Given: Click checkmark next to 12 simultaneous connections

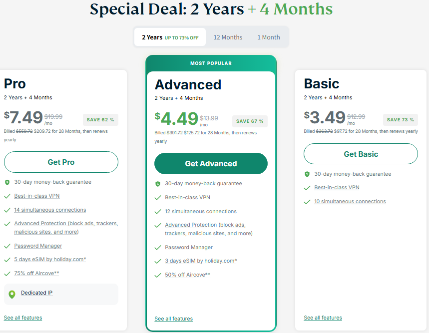Looking at the screenshot, I should pyautogui.click(x=158, y=212).
